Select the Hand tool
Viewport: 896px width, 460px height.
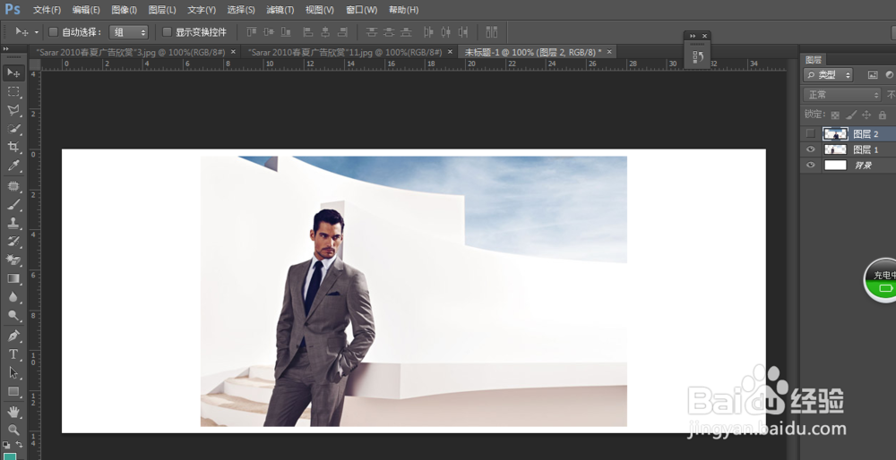(x=13, y=411)
